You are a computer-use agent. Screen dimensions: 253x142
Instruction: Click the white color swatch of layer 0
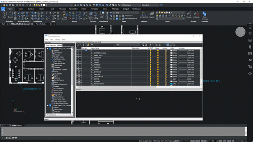pos(171,51)
